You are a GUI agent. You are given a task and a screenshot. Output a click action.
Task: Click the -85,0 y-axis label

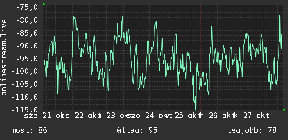point(27,33)
